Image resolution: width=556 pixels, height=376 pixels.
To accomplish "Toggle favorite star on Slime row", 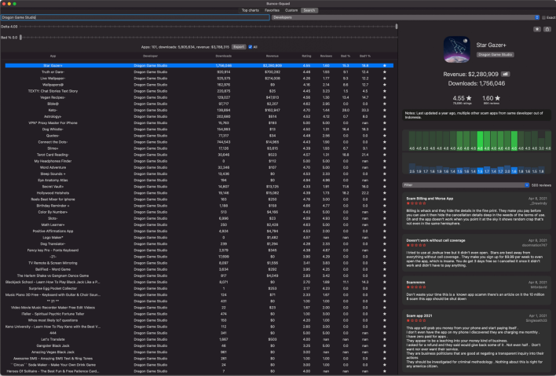I will pyautogui.click(x=385, y=148).
